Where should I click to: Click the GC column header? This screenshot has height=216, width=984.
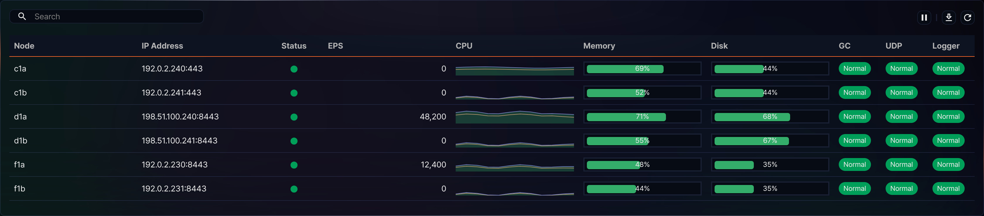point(845,46)
